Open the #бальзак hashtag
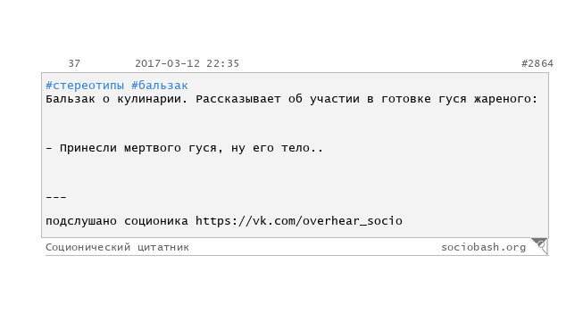Image resolution: width=583 pixels, height=321 pixels. click(x=160, y=86)
